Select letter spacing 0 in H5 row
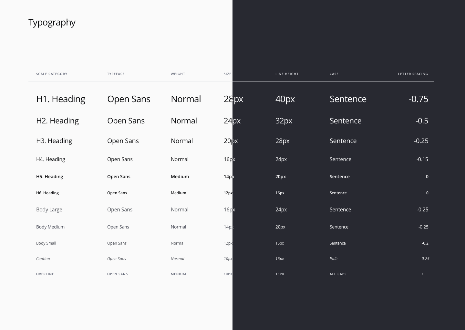The width and height of the screenshot is (465, 330). point(427,177)
